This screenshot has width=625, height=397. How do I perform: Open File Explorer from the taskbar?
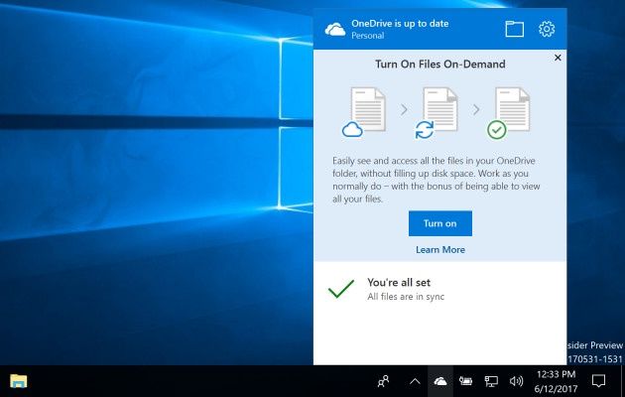tap(18, 381)
